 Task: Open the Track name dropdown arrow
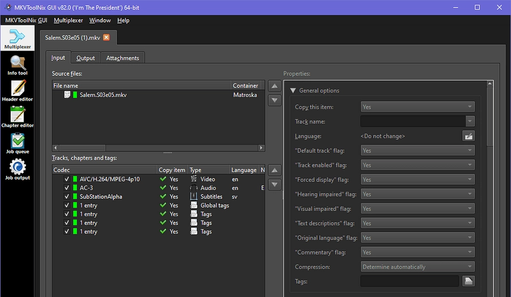(x=470, y=121)
